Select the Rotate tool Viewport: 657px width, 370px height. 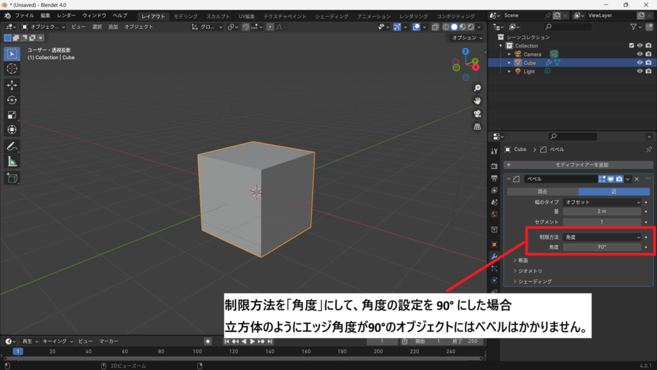12,100
